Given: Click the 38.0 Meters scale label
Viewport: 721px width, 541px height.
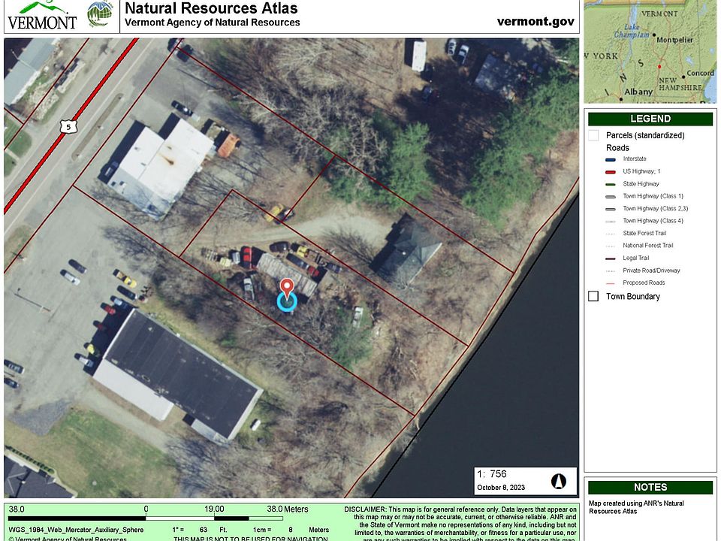Looking at the screenshot, I should pos(288,509).
